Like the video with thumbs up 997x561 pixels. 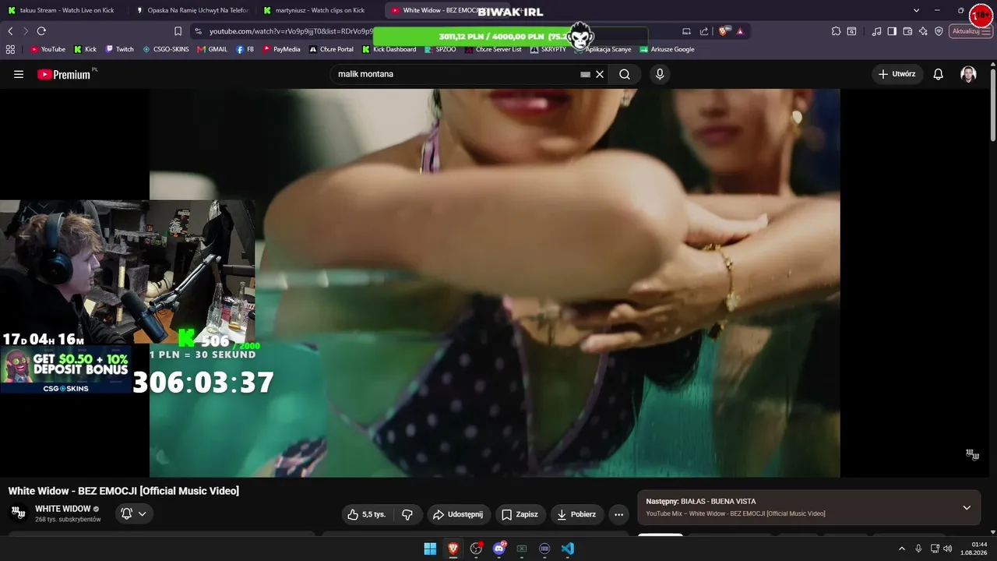[x=366, y=514]
